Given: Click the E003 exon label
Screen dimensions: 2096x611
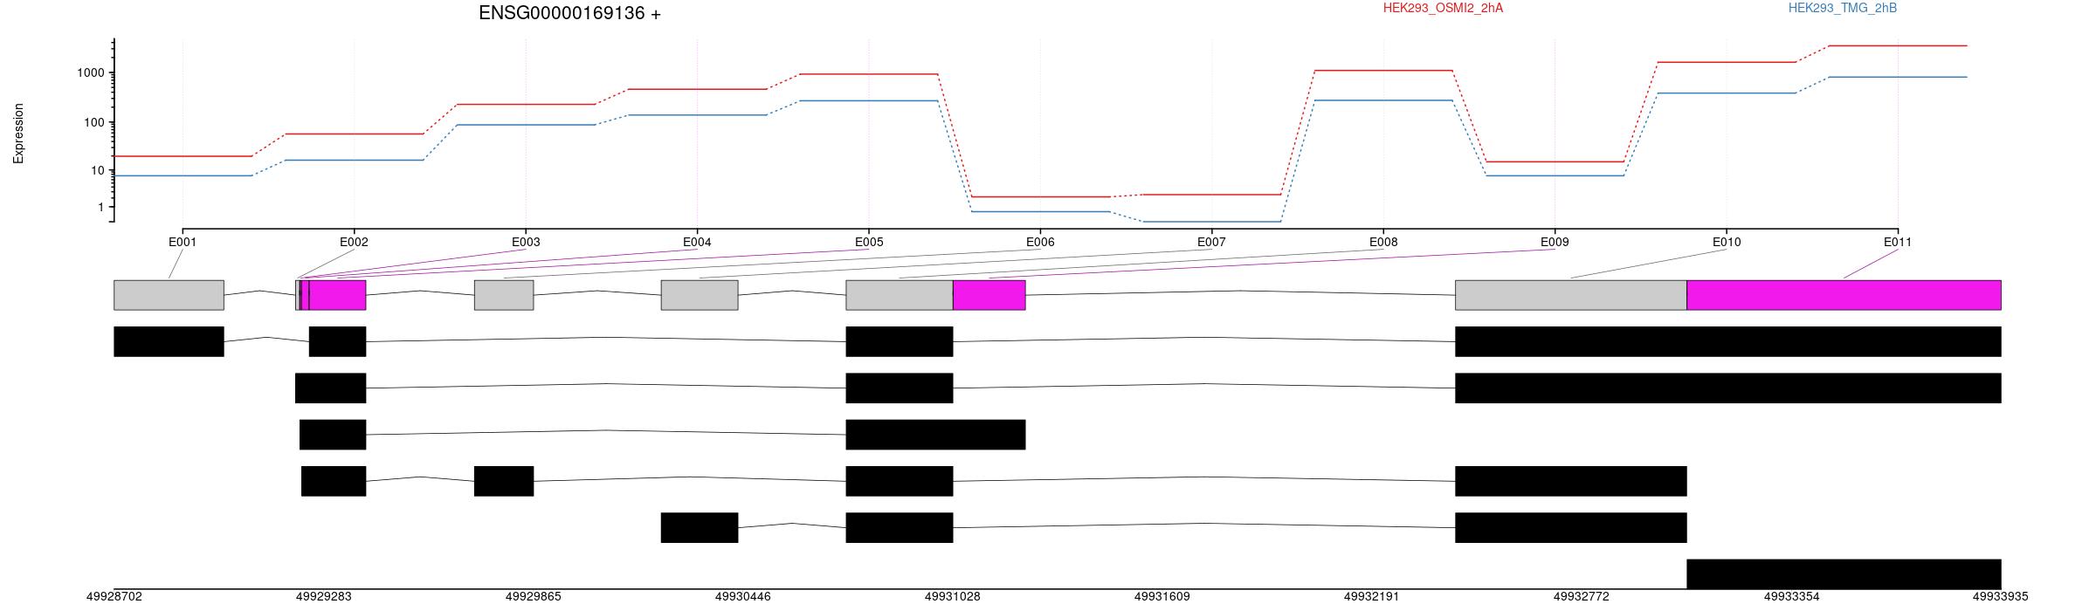Looking at the screenshot, I should pyautogui.click(x=526, y=242).
